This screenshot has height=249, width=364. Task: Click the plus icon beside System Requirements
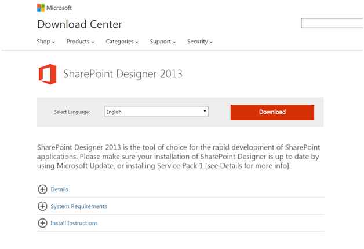(x=42, y=206)
